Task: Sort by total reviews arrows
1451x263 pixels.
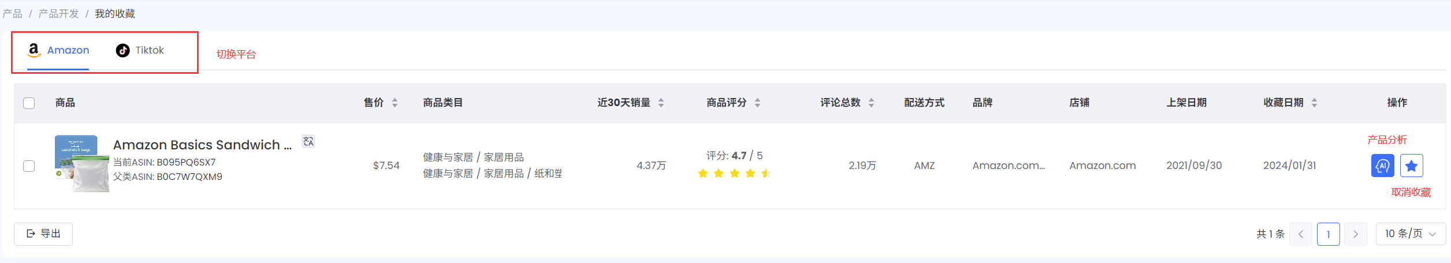Action: [x=872, y=103]
